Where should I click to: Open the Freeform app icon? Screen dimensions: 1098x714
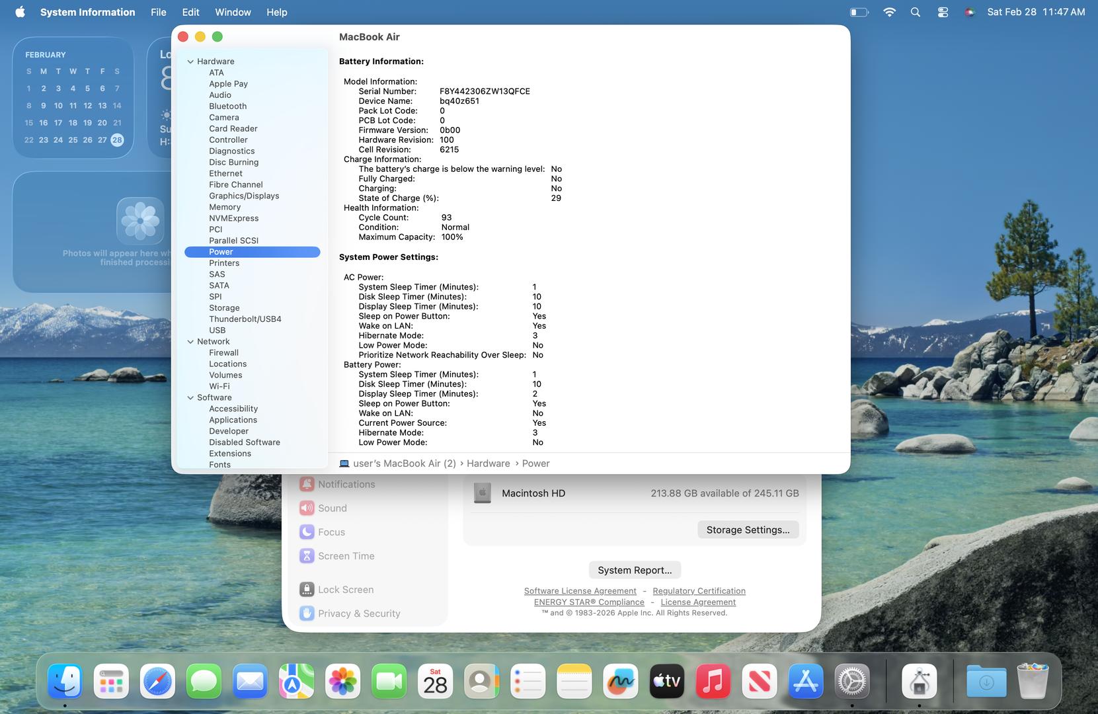[620, 681]
